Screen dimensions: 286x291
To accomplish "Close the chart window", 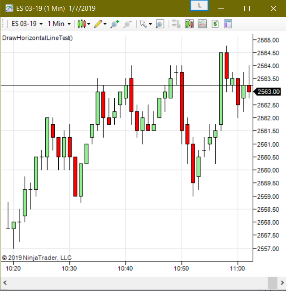I will point(273,9).
